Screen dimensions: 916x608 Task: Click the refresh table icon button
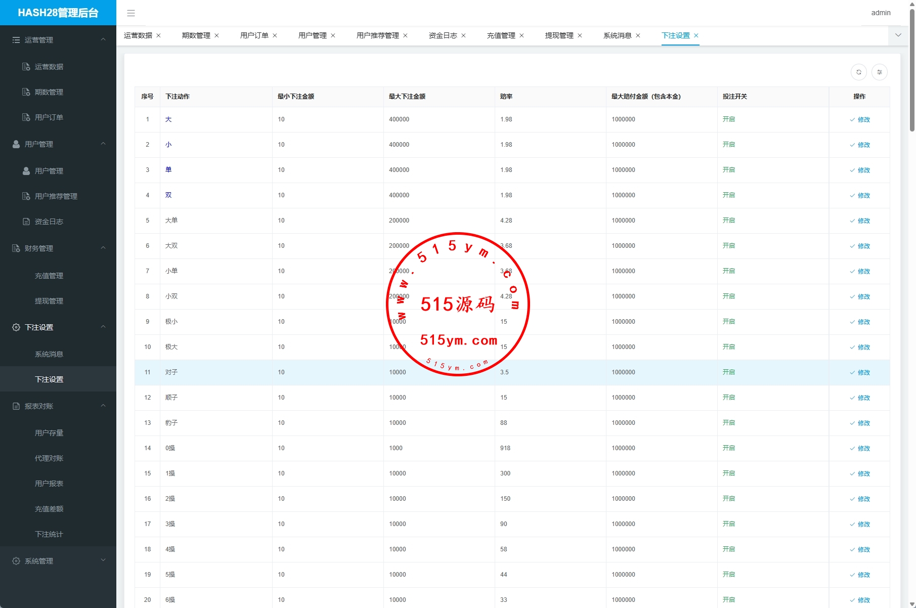point(859,72)
